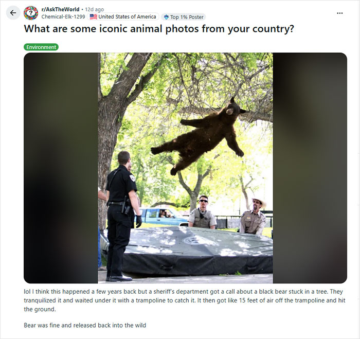Click the "Bear was fine and released" line
The width and height of the screenshot is (360, 339).
point(85,326)
